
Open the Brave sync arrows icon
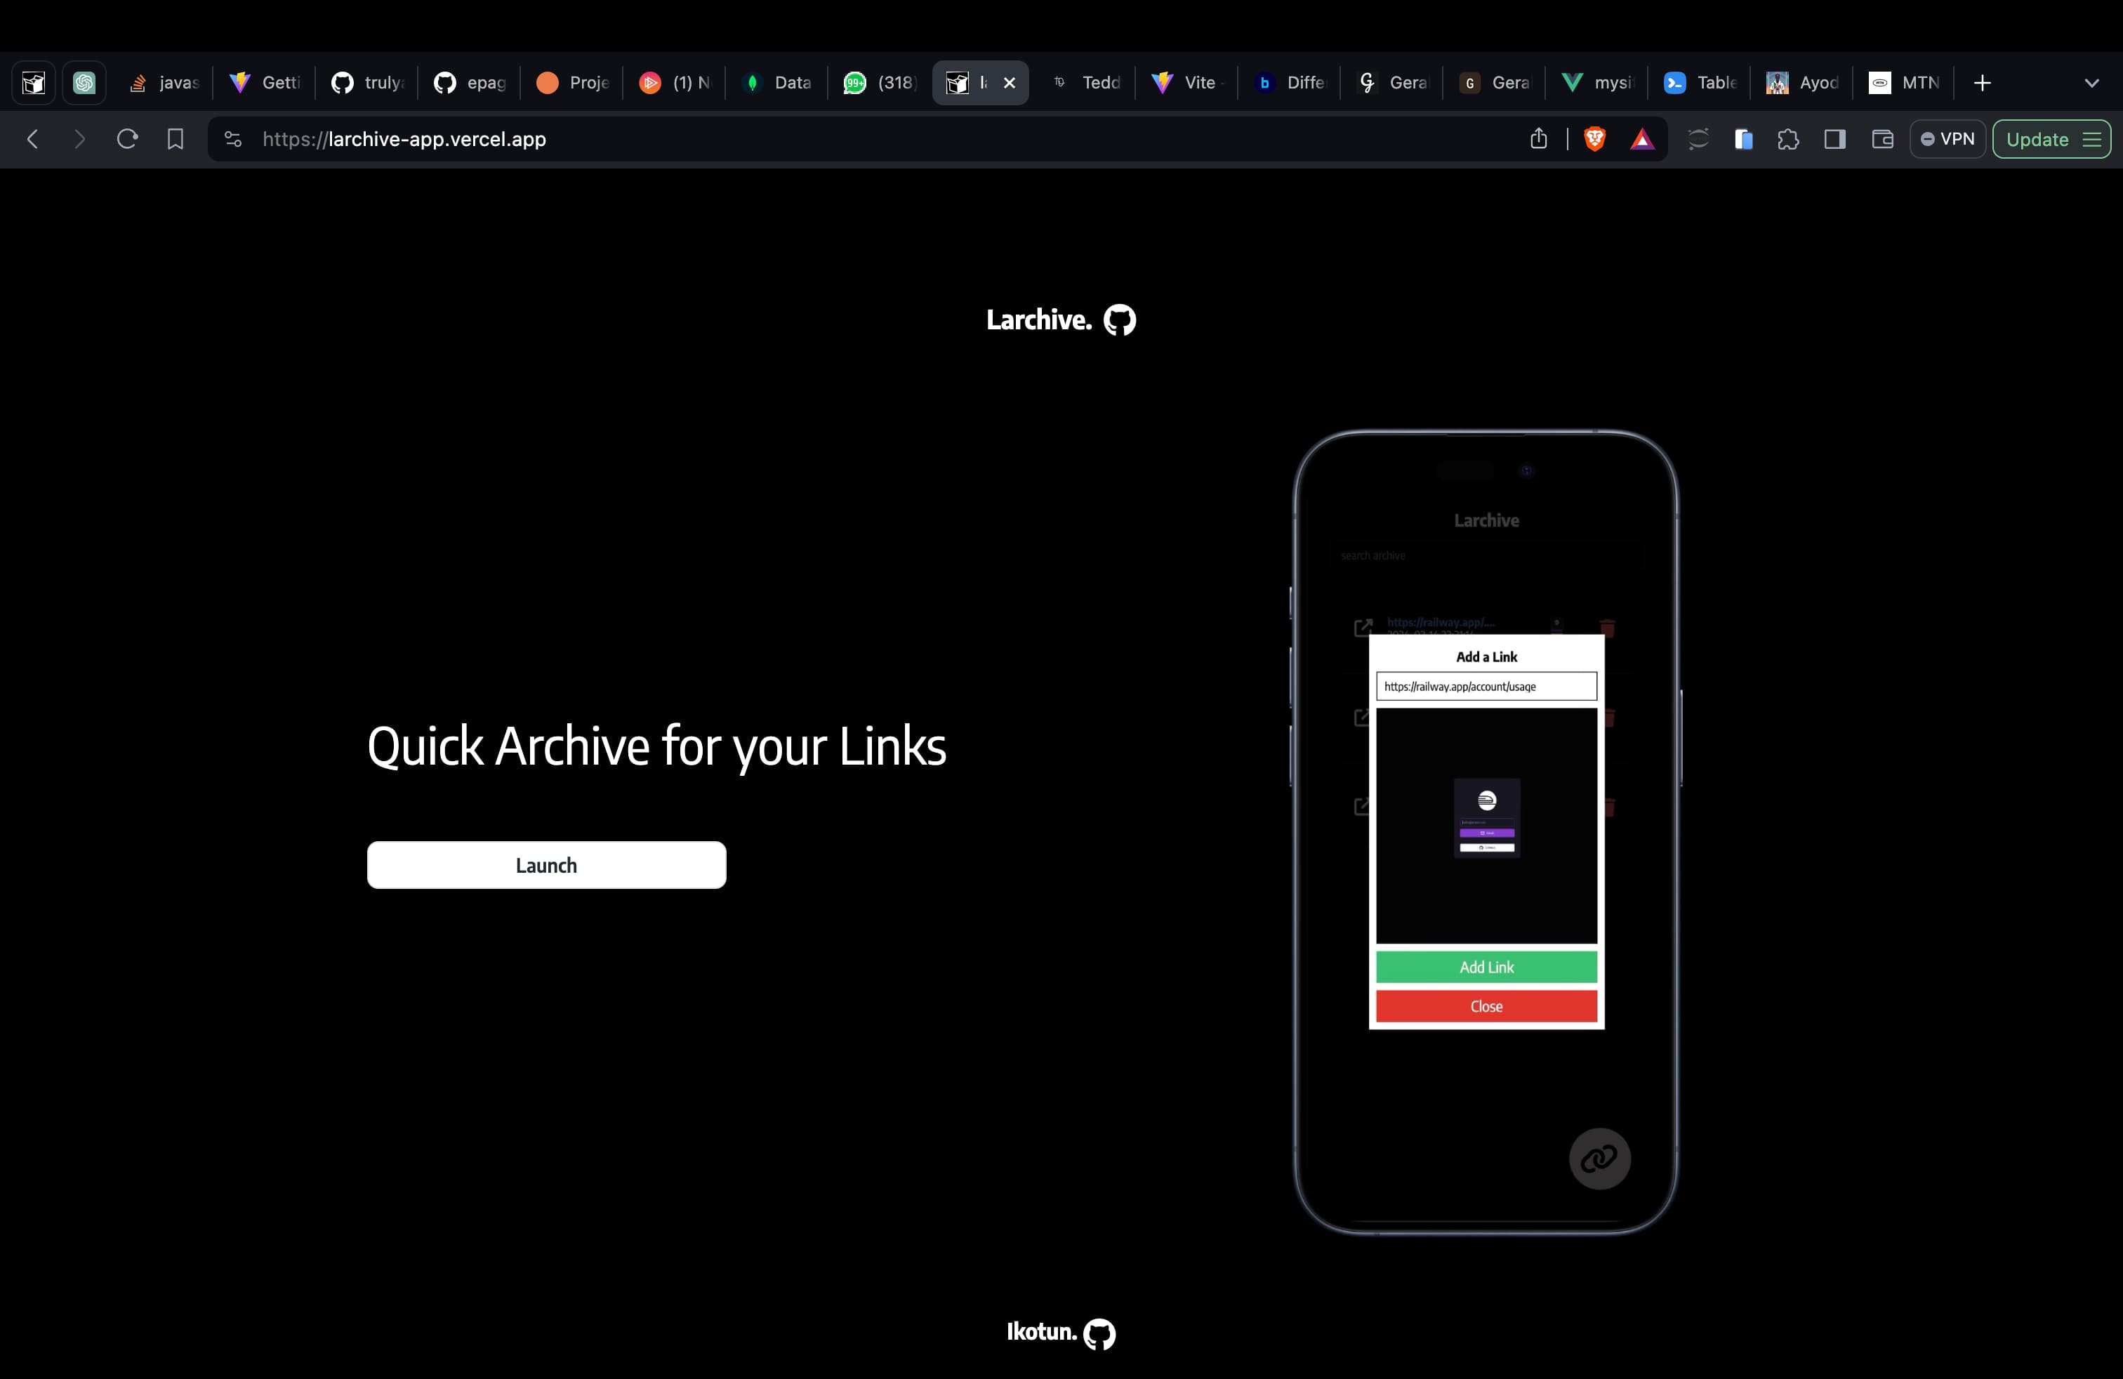point(1698,139)
